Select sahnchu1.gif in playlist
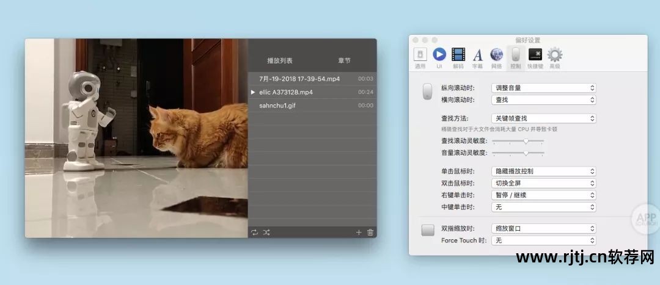This screenshot has height=285, width=660. tap(312, 106)
